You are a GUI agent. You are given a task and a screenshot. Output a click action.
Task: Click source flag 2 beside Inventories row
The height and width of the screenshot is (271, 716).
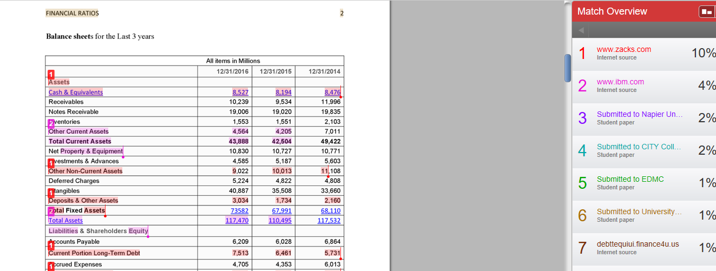[51, 123]
